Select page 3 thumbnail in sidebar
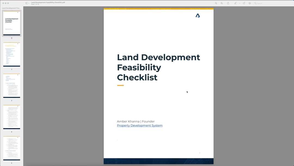The image size is (294, 166). 11,85
